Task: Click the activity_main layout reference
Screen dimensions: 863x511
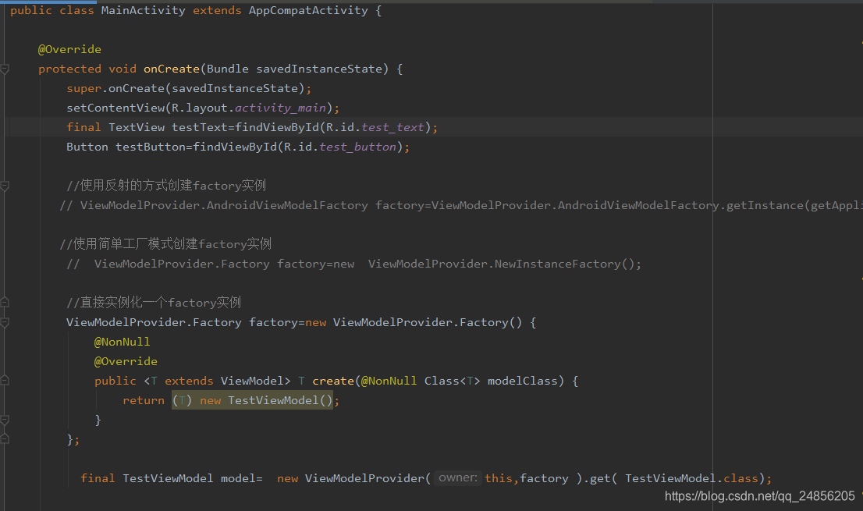Action: point(279,107)
